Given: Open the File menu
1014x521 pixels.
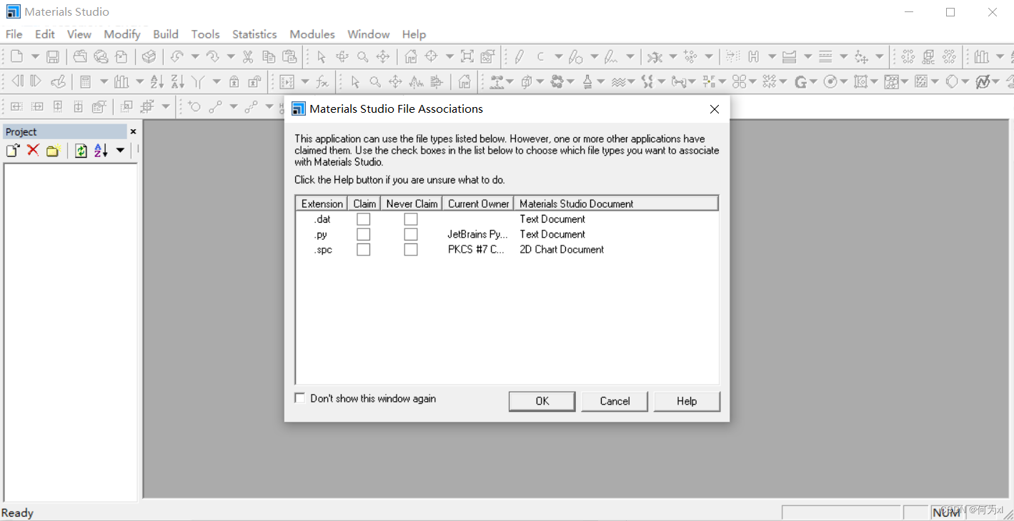Looking at the screenshot, I should coord(14,34).
